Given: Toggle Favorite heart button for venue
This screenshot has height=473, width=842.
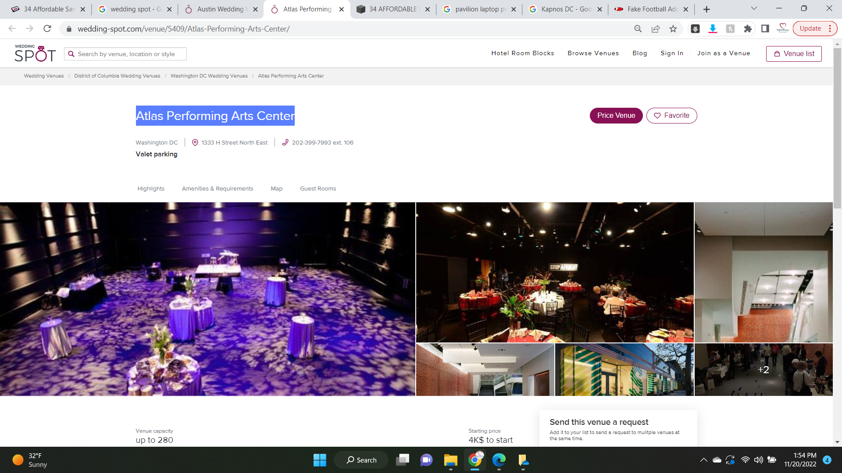Looking at the screenshot, I should point(671,116).
